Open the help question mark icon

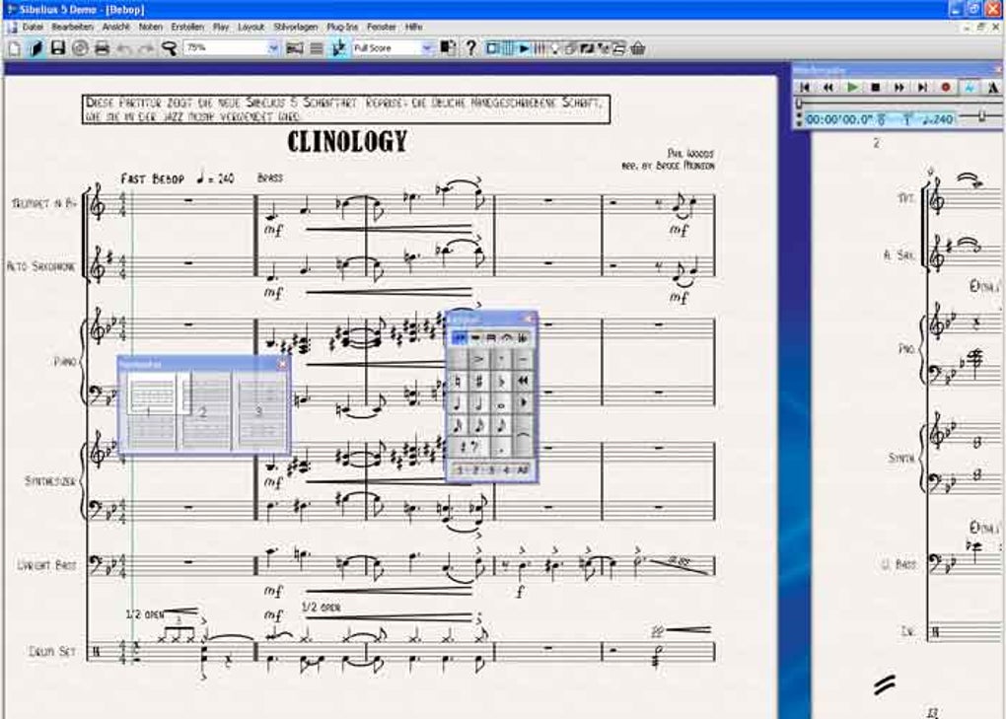[x=470, y=47]
